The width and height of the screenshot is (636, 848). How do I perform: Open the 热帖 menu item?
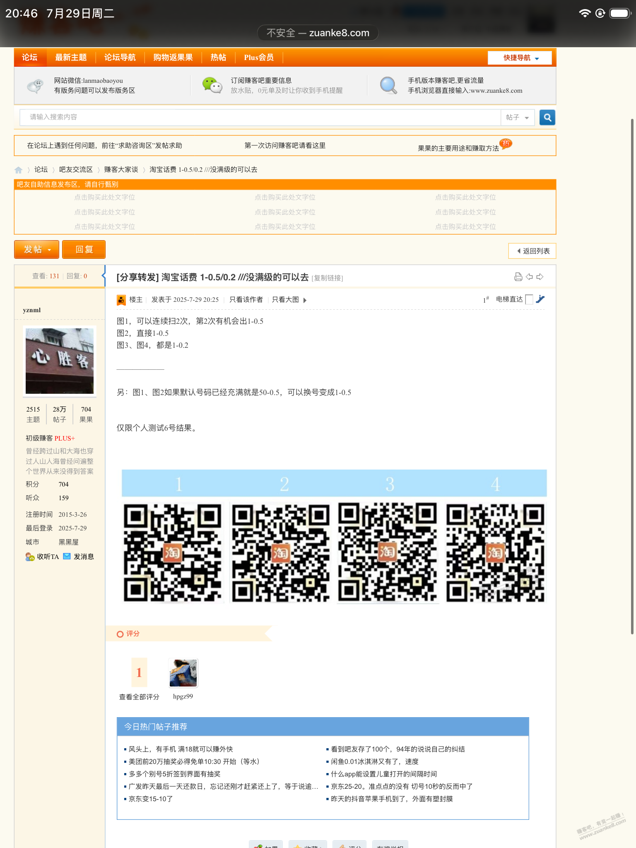tap(218, 58)
